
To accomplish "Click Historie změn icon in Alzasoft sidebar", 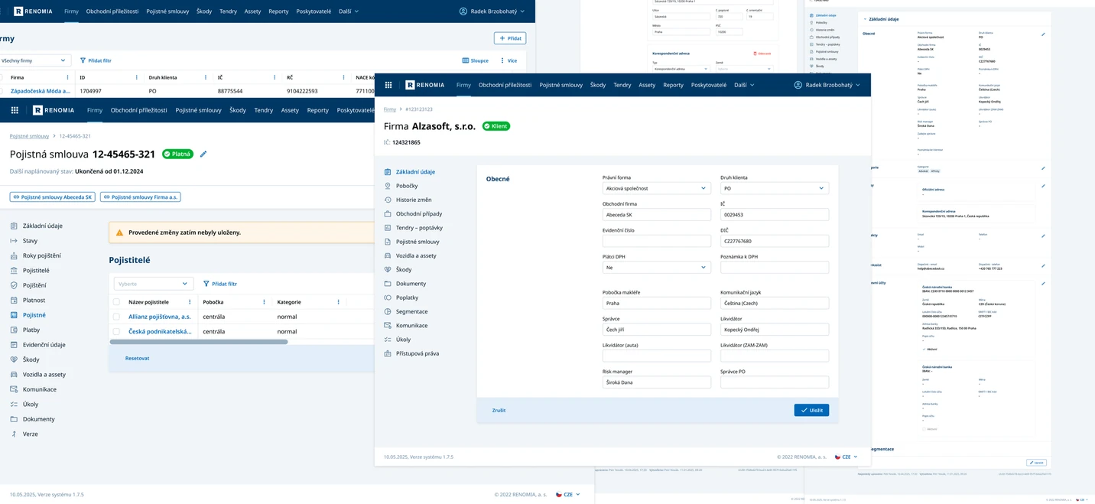I will click(388, 200).
